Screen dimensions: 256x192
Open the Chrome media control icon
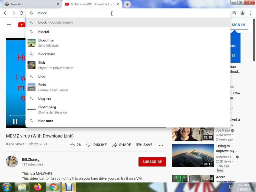[234, 13]
